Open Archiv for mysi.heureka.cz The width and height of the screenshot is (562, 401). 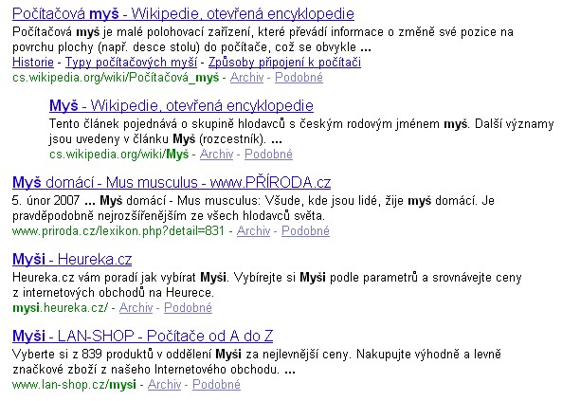[x=136, y=307]
